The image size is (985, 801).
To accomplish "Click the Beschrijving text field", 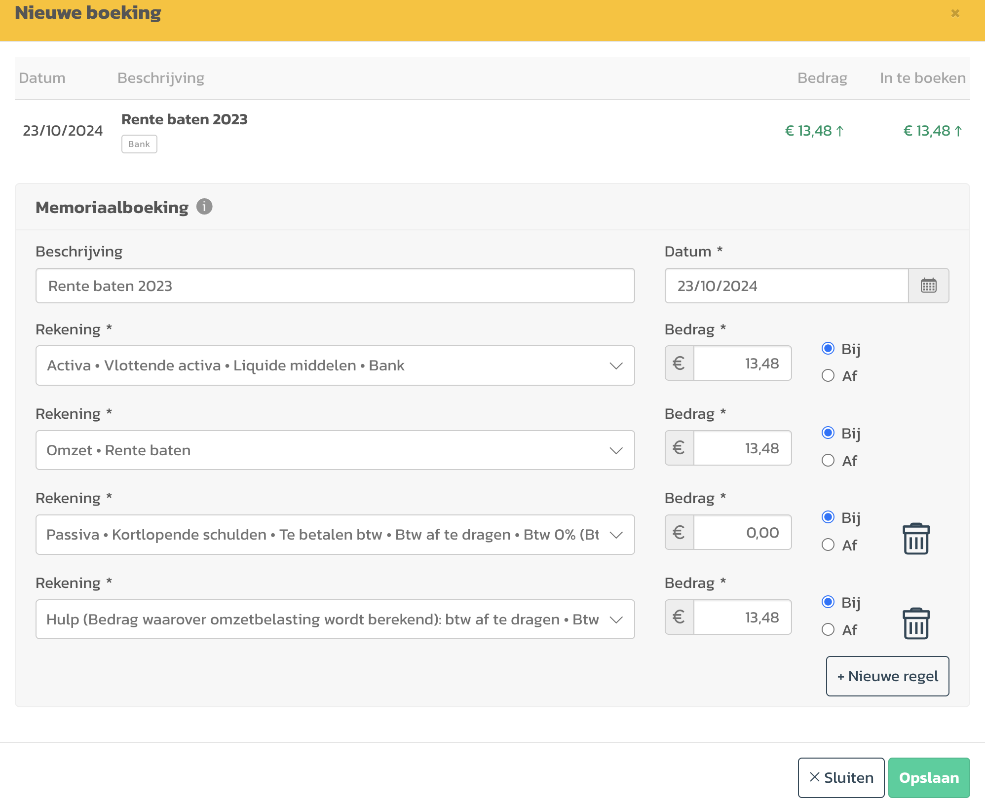I will (x=335, y=286).
